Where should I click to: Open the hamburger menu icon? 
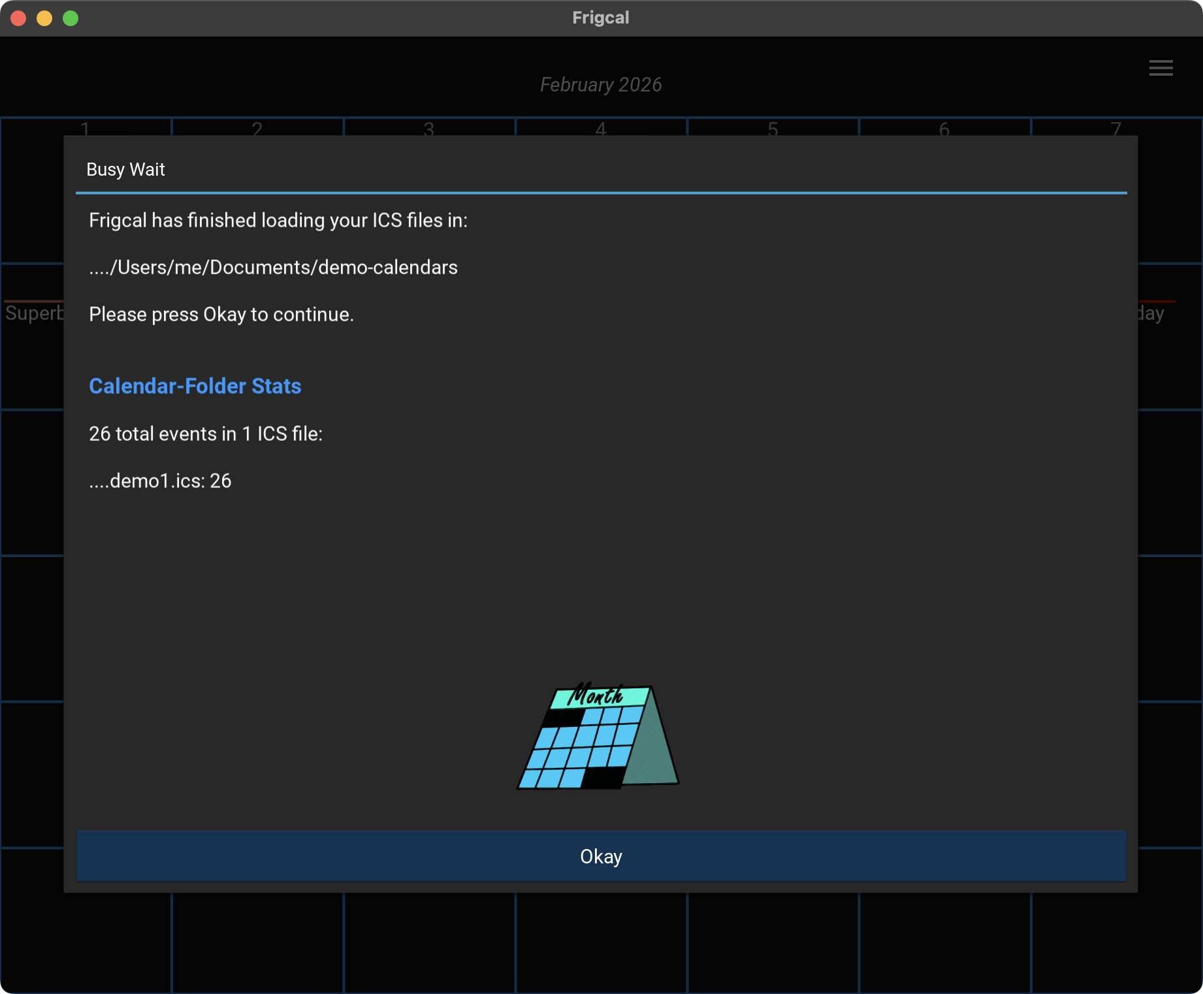(x=1161, y=68)
